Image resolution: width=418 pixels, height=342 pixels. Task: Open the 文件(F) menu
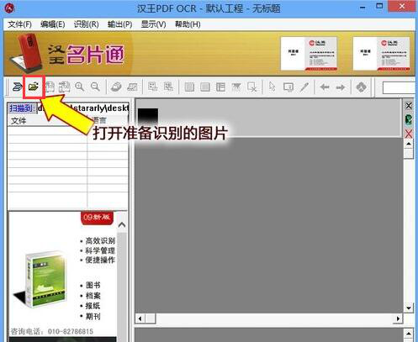pyautogui.click(x=19, y=24)
